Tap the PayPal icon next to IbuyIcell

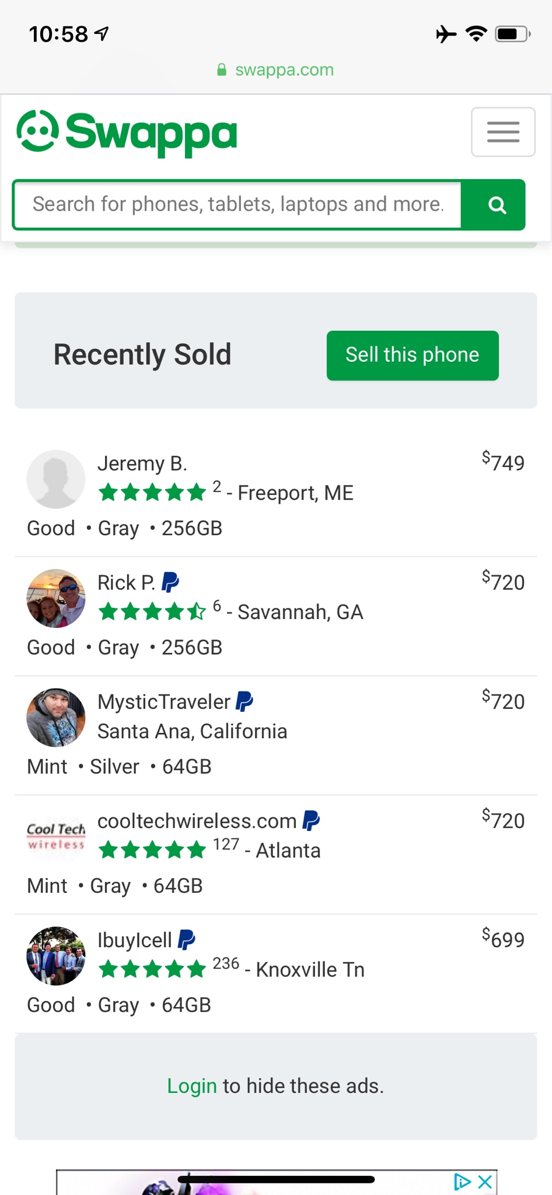click(186, 939)
